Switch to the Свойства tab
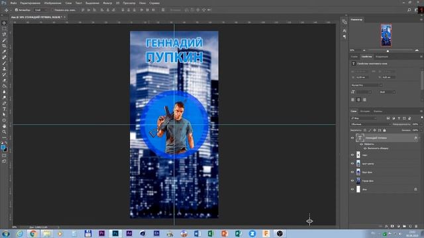424x238 pixels. coord(366,57)
